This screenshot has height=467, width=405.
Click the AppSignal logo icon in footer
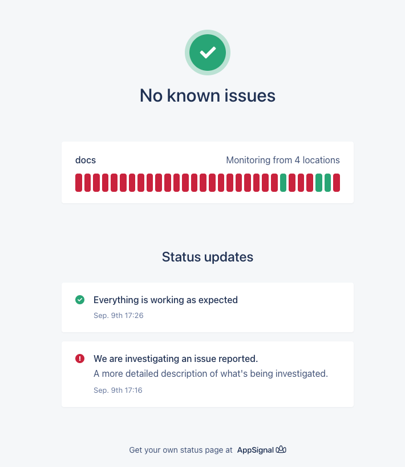point(281,449)
